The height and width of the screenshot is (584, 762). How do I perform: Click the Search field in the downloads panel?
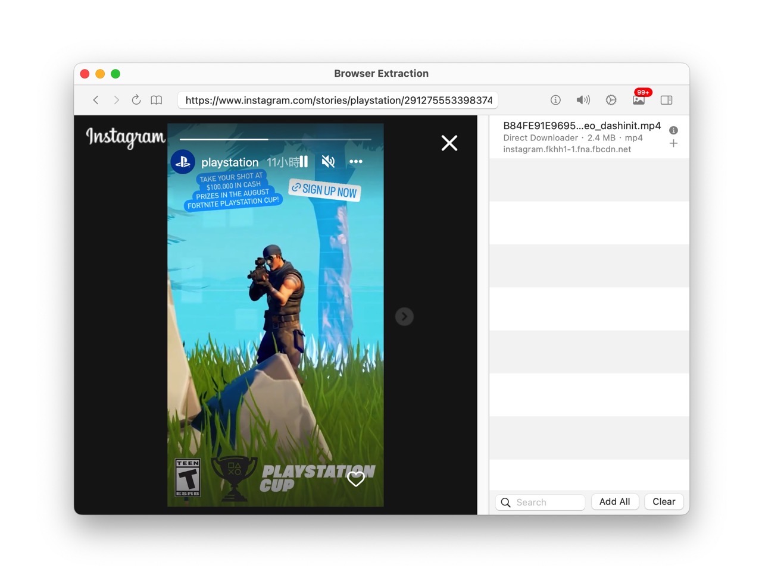point(541,503)
